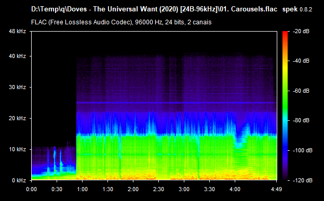The image size is (324, 201).
Task: Click the 3:00 time axis label
Action: (184, 189)
